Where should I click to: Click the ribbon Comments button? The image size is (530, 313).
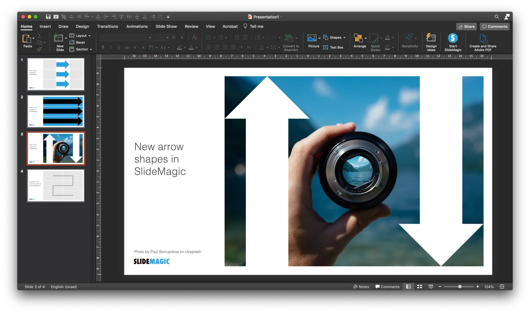click(x=495, y=26)
